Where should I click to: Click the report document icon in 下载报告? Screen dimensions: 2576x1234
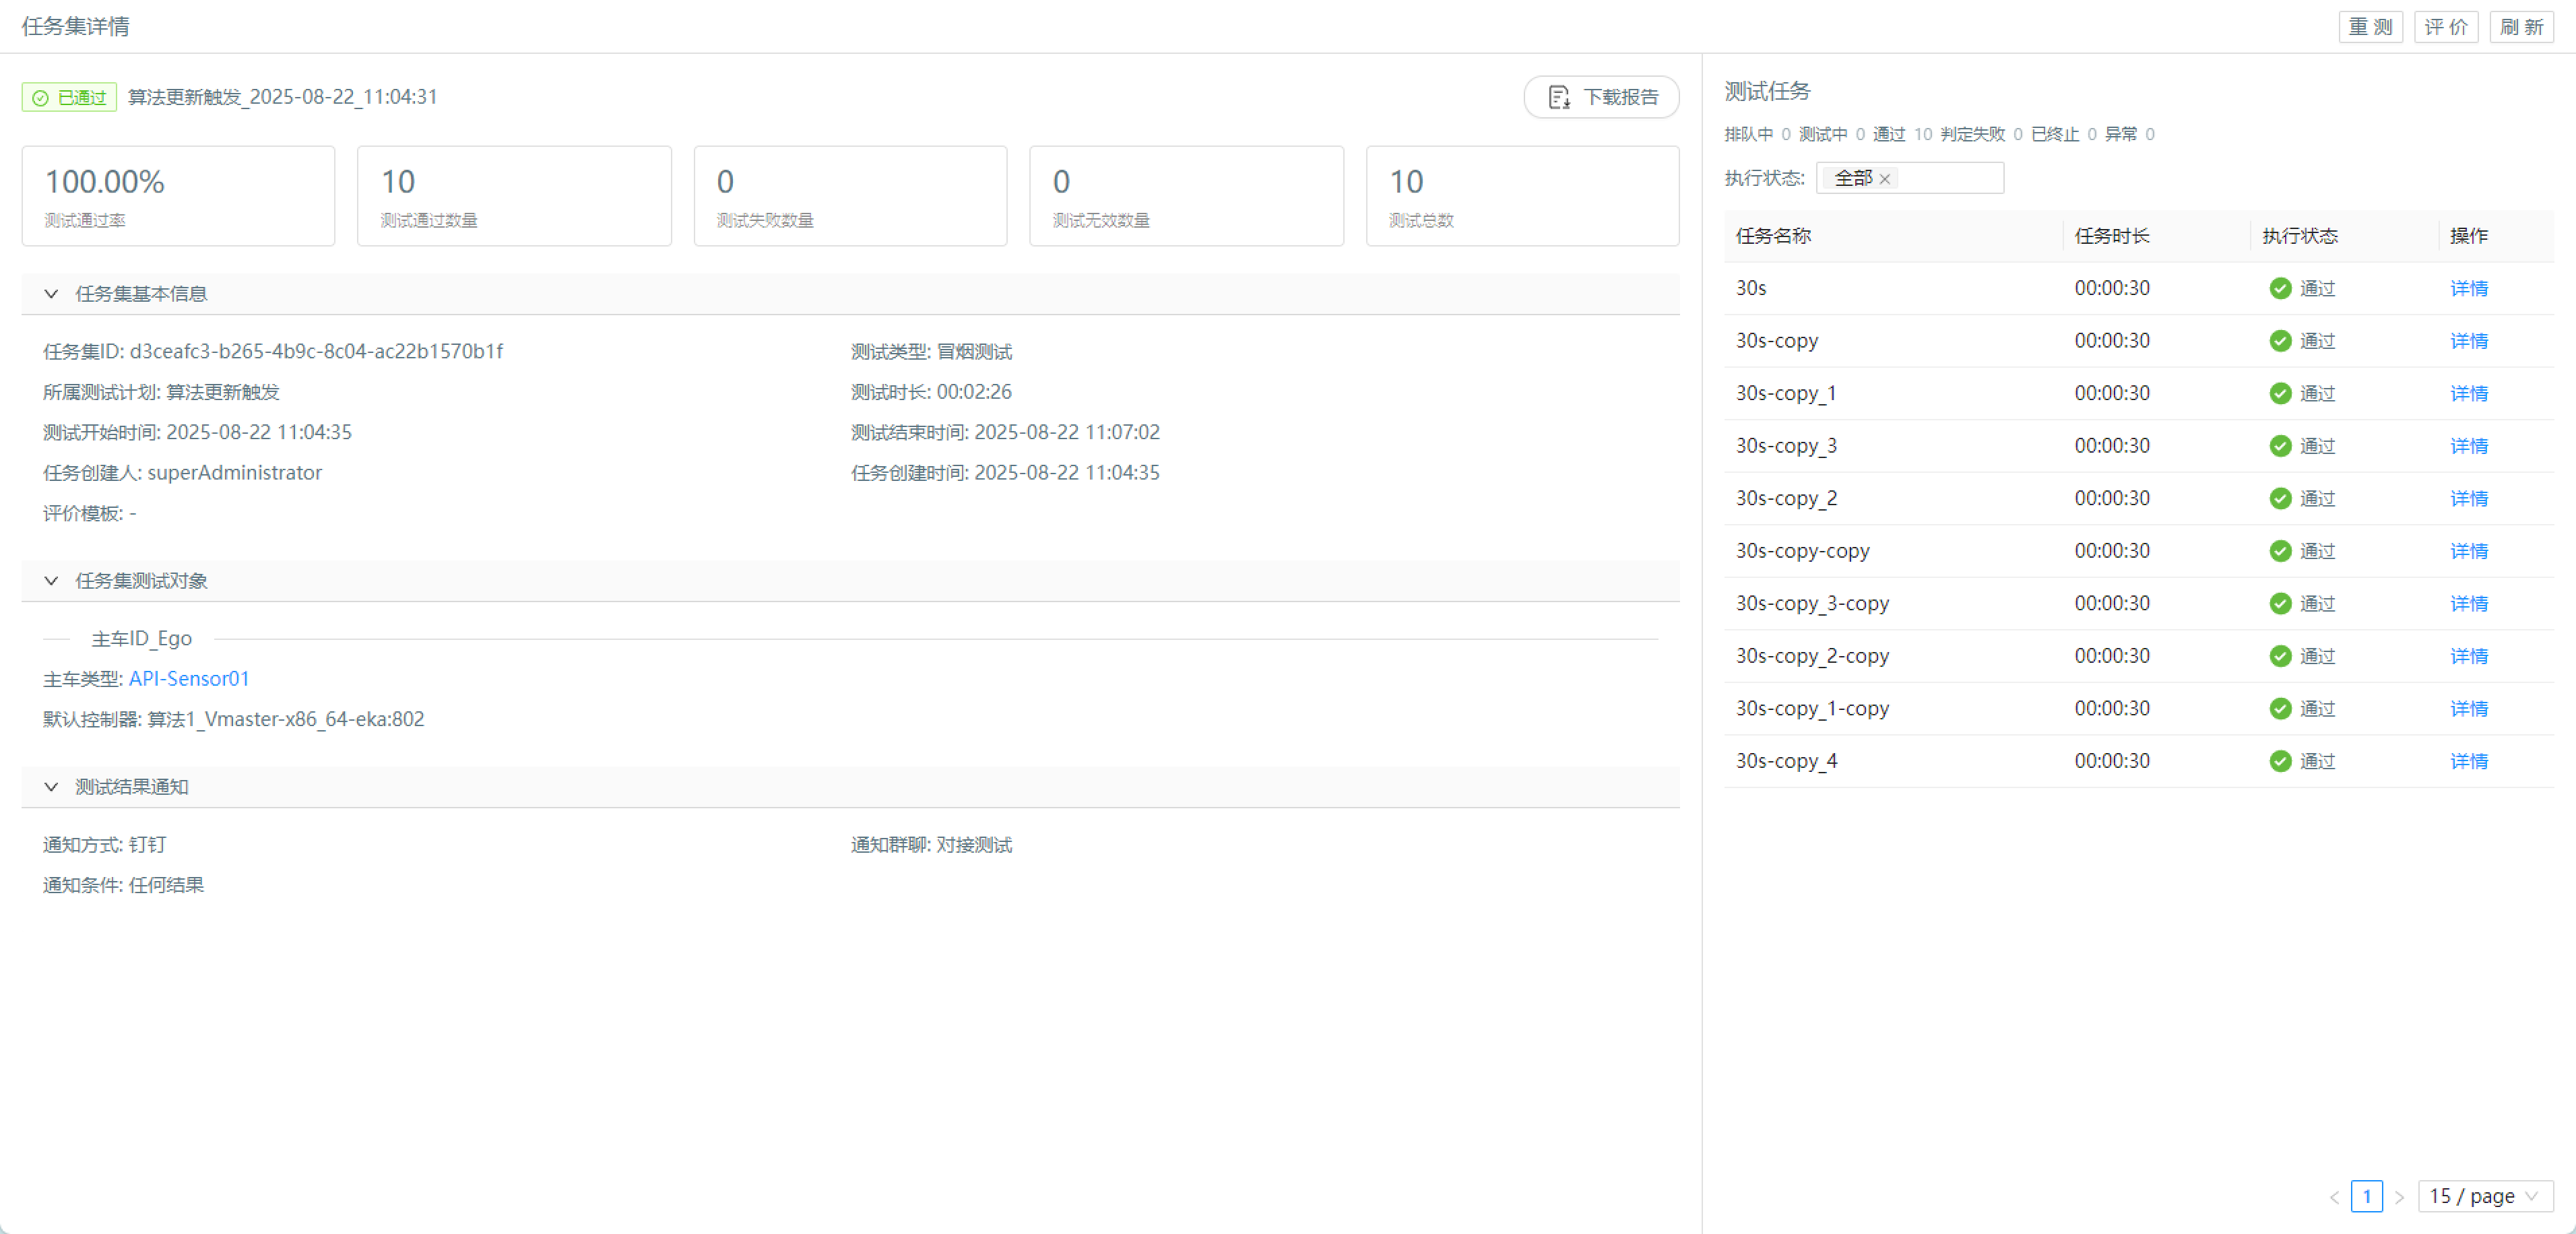pos(1558,97)
